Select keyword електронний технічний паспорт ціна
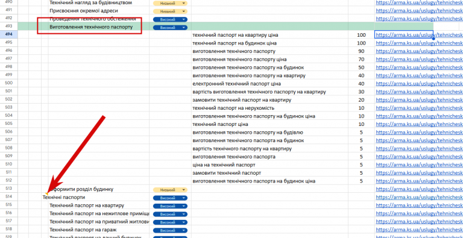Screen dimensions: 463x238 236,84
